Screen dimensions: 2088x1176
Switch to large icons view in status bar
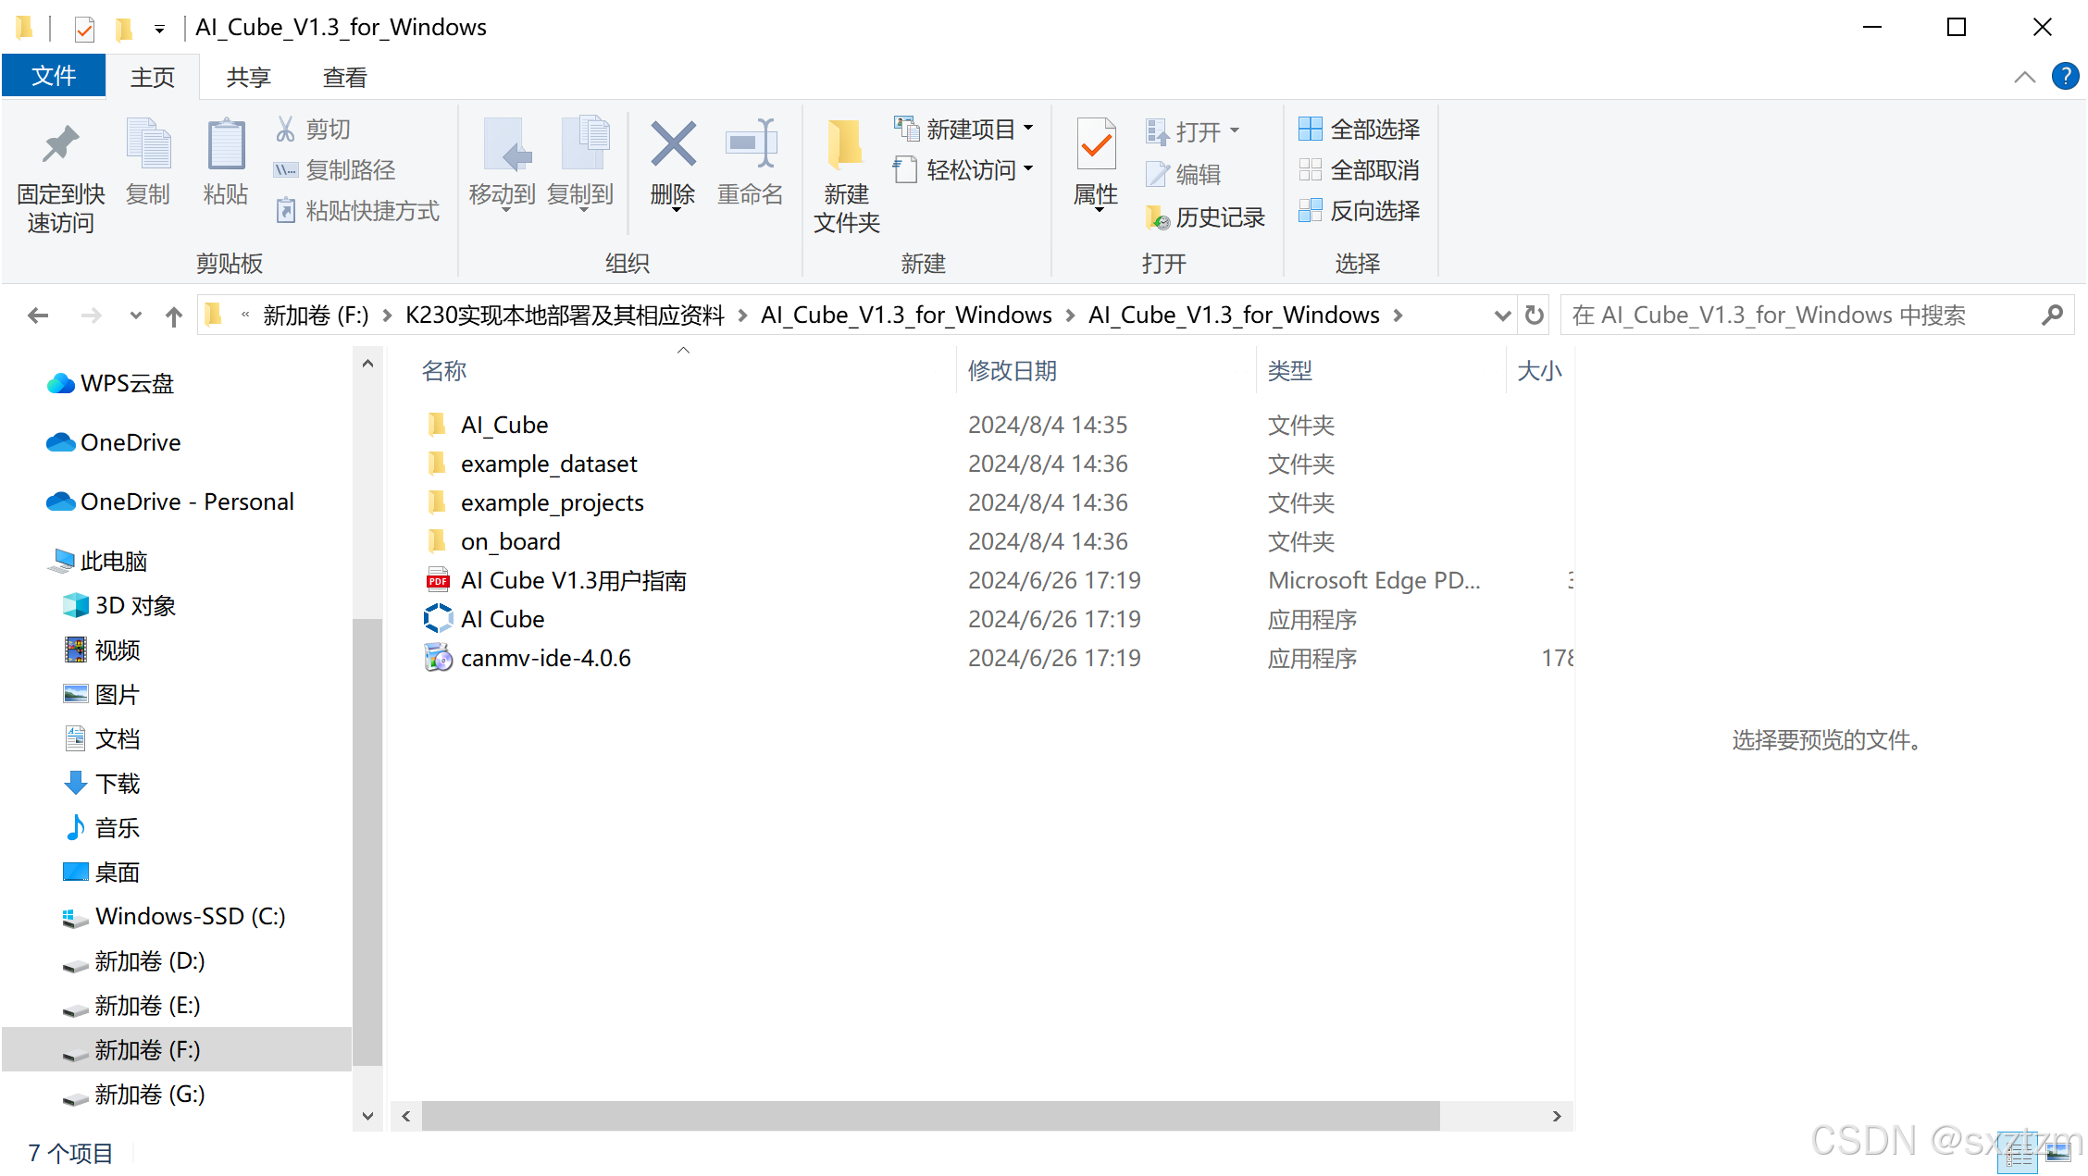(2058, 1153)
